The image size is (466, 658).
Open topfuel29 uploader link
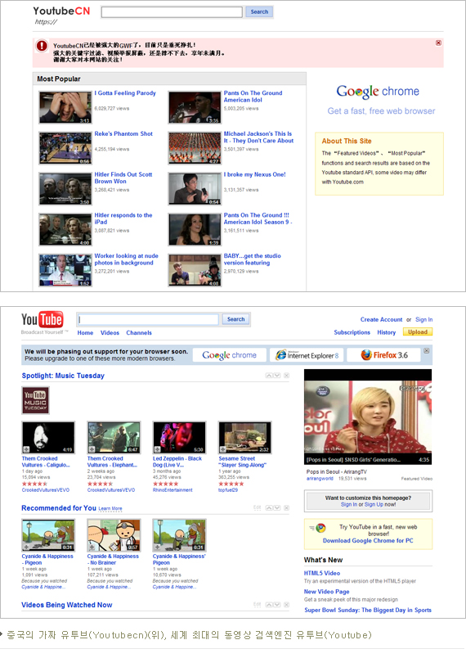[228, 490]
